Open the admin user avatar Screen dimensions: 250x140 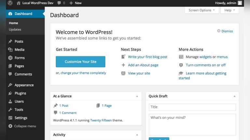[240, 3]
